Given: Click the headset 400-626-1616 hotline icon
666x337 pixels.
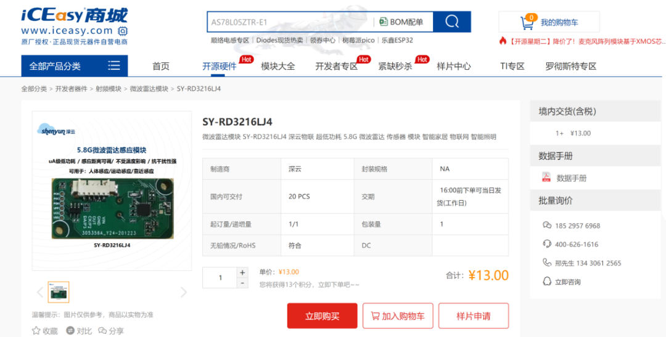Looking at the screenshot, I should [547, 244].
